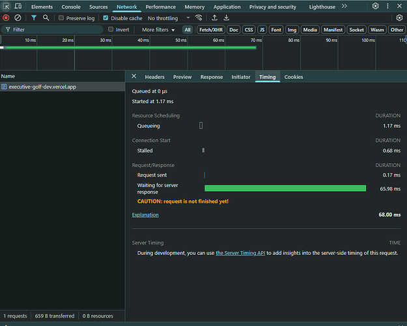Image resolution: width=407 pixels, height=326 pixels.
Task: Select the All request type filter
Action: click(x=188, y=29)
